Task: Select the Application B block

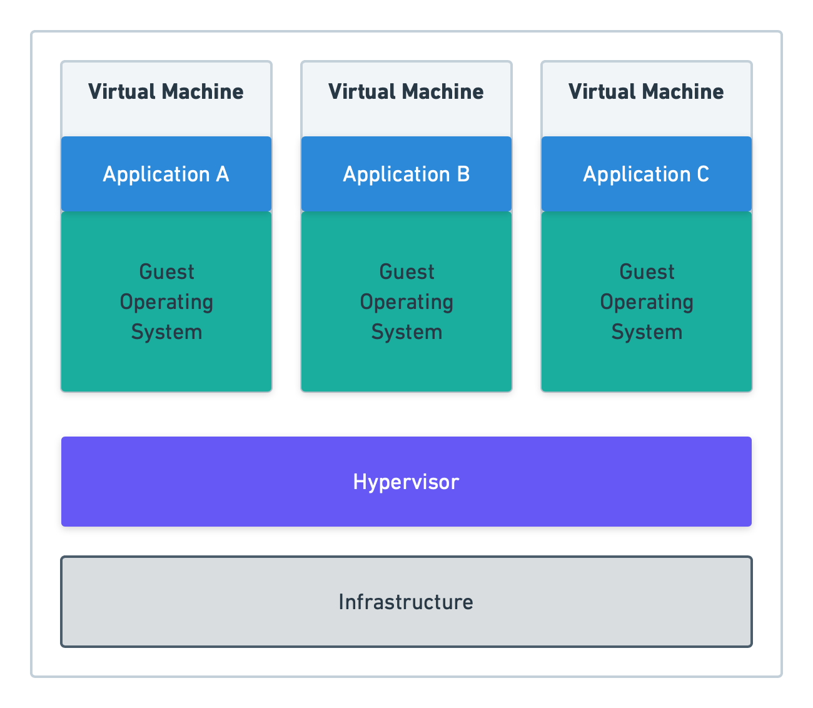Action: (406, 174)
